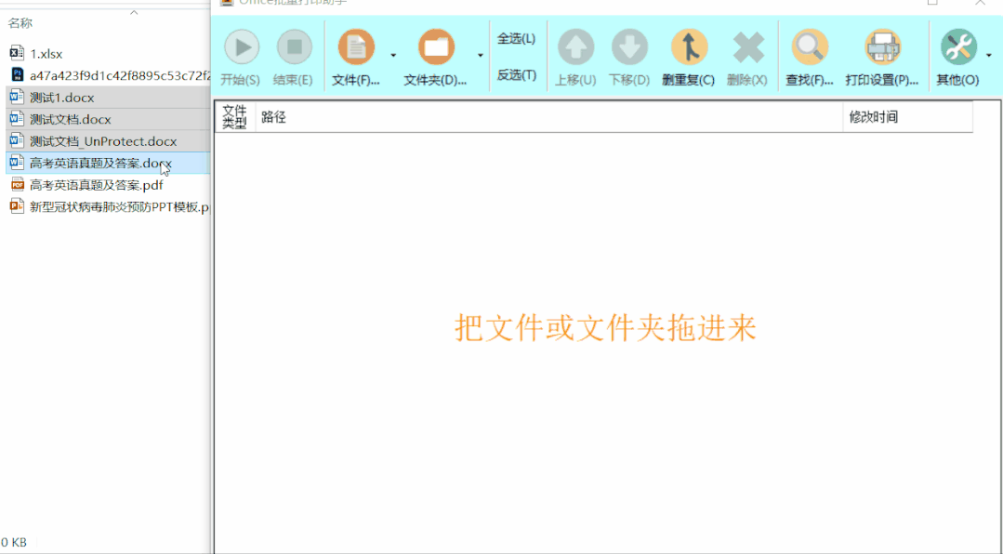Screen dimensions: 1003x554
Task: Add documents via the 文件 icon
Action: [358, 46]
